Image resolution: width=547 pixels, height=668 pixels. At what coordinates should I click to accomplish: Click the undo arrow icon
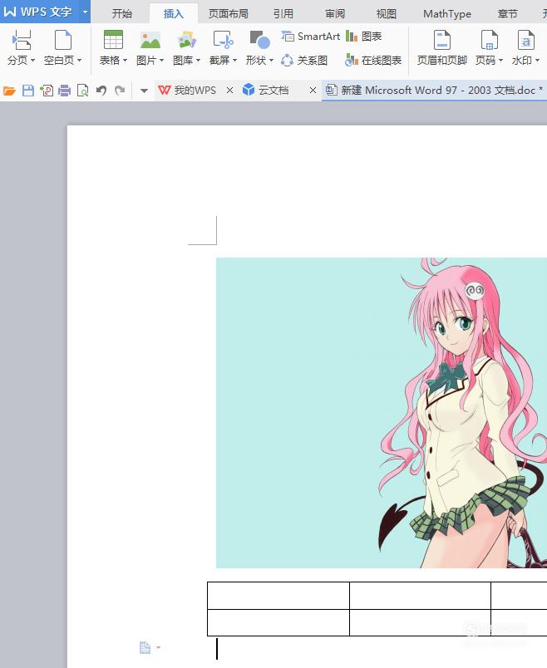tap(101, 91)
